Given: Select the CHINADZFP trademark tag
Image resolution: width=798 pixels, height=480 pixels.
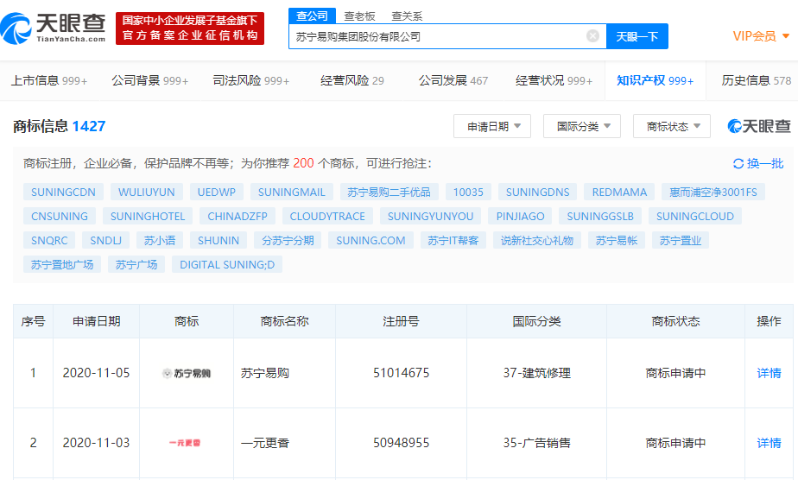Looking at the screenshot, I should click(237, 216).
